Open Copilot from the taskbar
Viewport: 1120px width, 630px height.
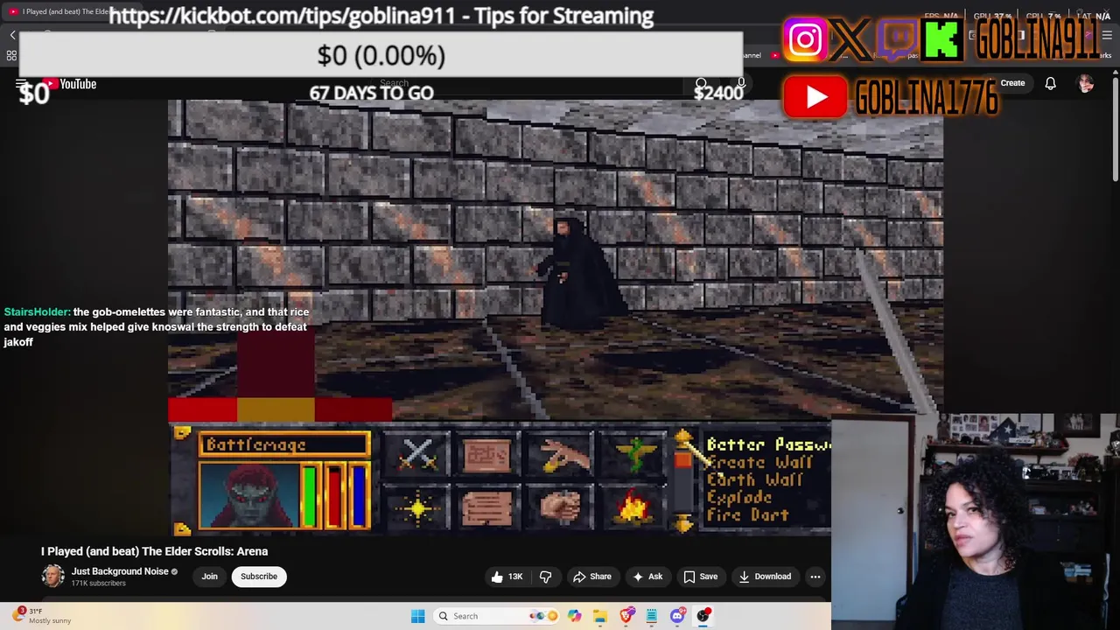pos(574,616)
